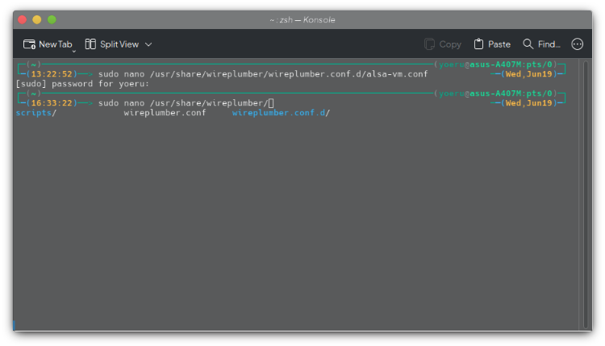The width and height of the screenshot is (605, 346).
Task: Open the three-dot overflow menu
Action: point(578,44)
